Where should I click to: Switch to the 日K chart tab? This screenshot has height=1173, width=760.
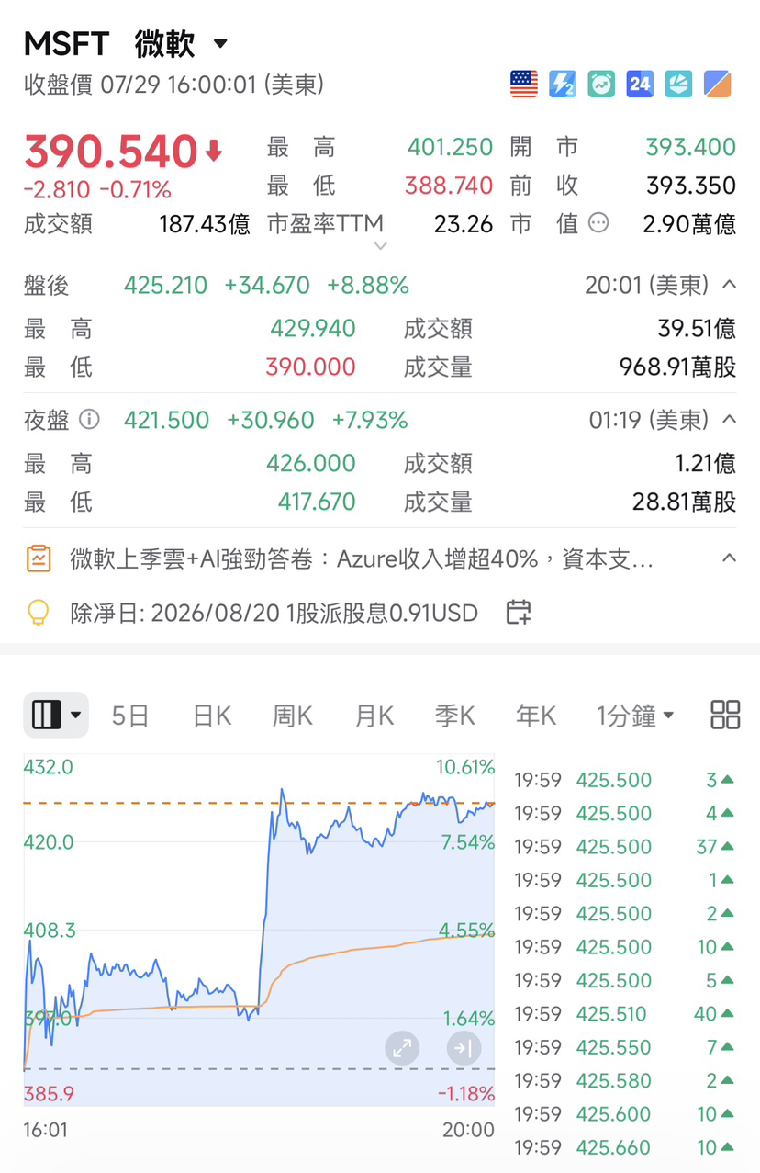coord(212,716)
